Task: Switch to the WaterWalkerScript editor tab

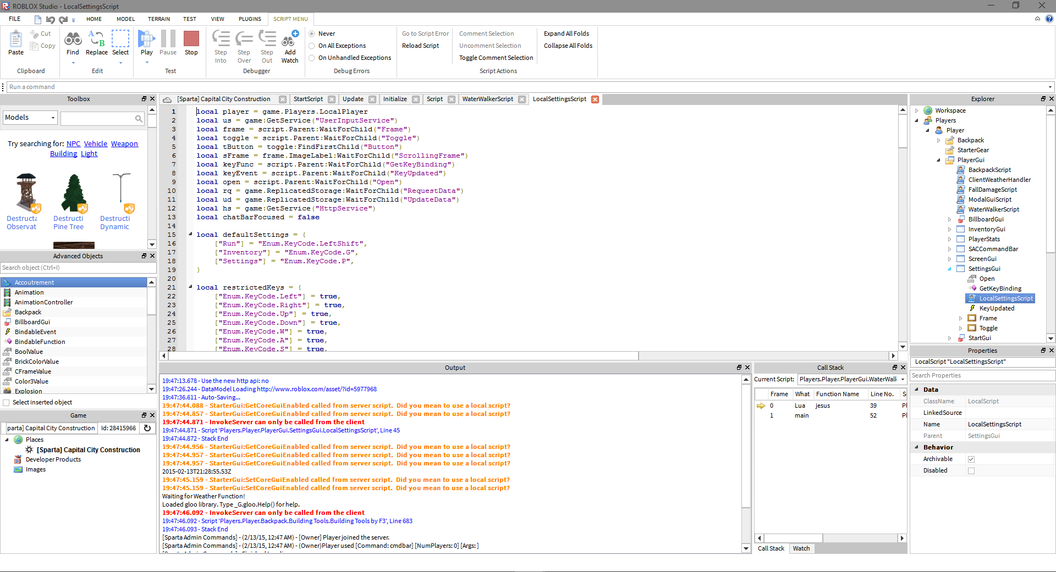Action: [x=487, y=99]
